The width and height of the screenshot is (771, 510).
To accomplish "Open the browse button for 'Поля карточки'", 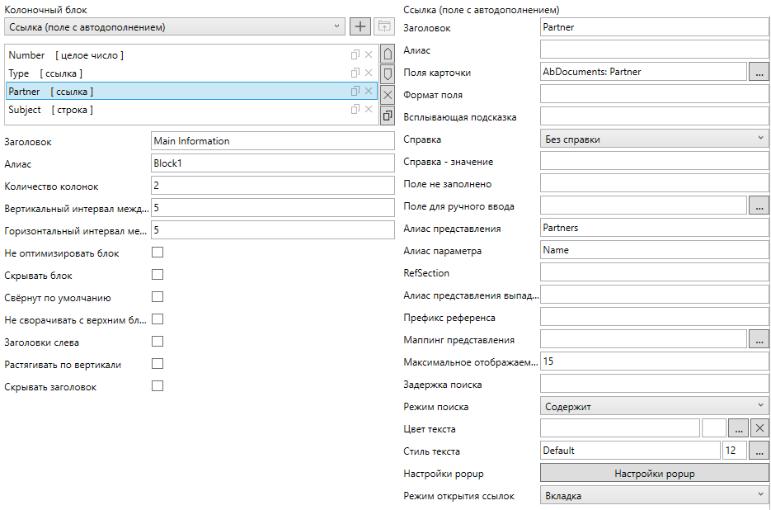I will coord(759,72).
